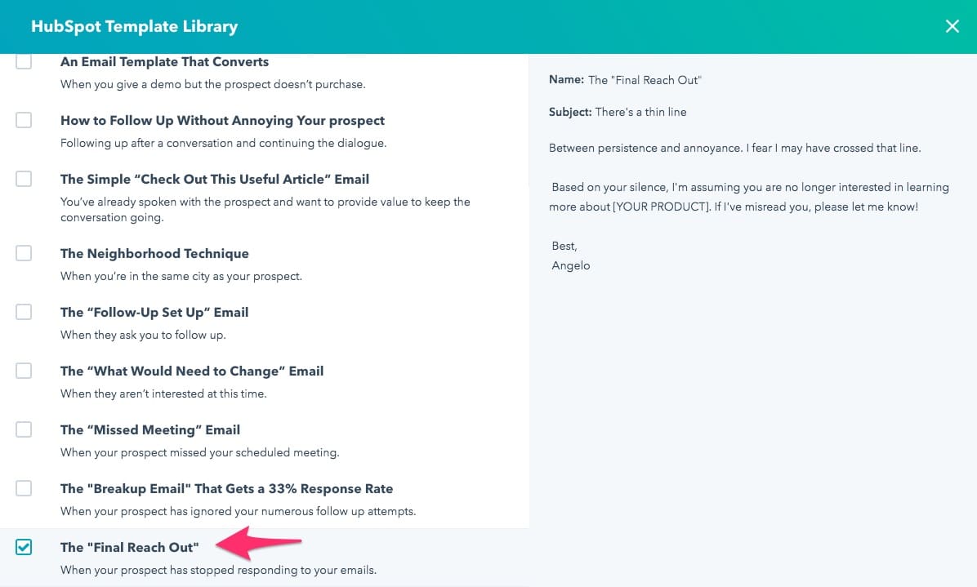Enable "How to Follow Up Without Annoying Your prospect"

tap(24, 119)
